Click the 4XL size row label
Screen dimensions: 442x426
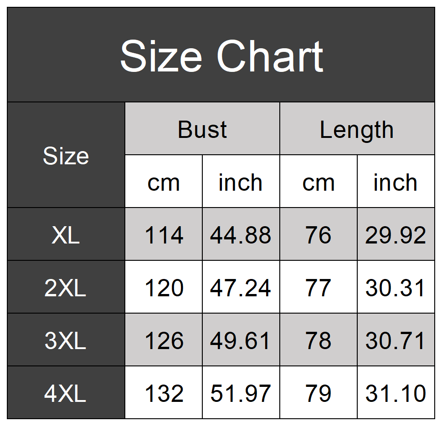66,393
